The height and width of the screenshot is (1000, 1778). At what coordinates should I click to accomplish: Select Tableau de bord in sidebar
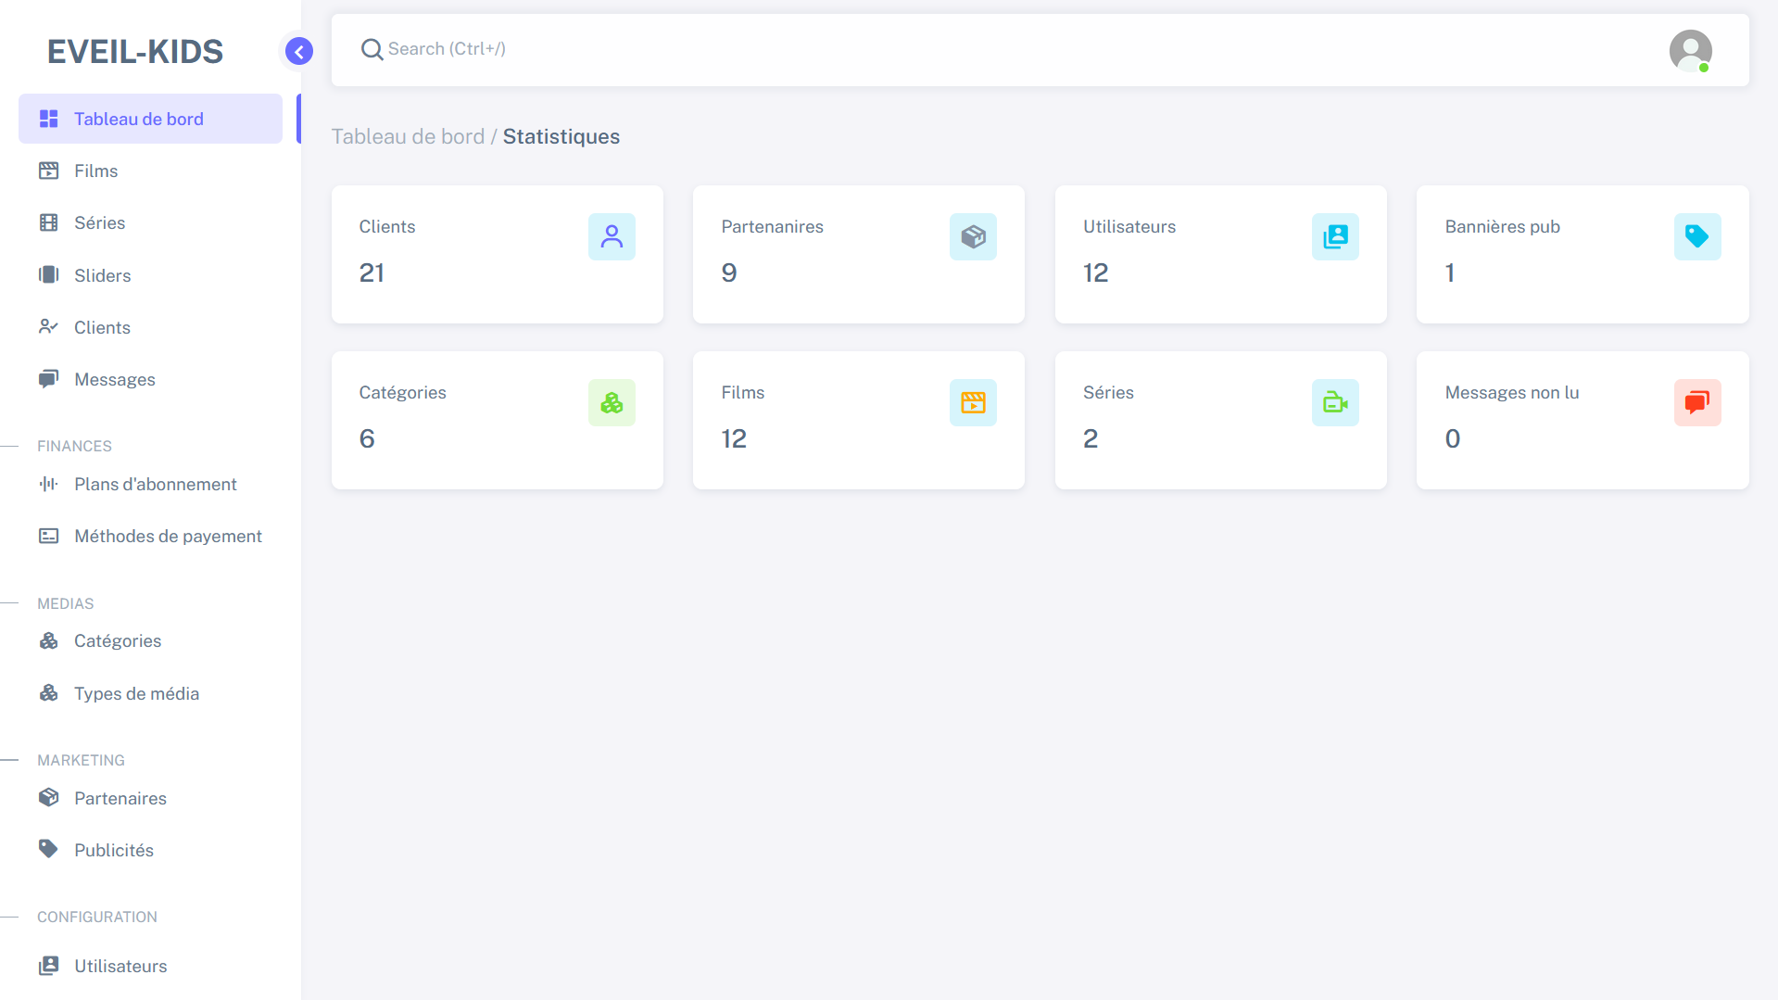[x=139, y=119]
